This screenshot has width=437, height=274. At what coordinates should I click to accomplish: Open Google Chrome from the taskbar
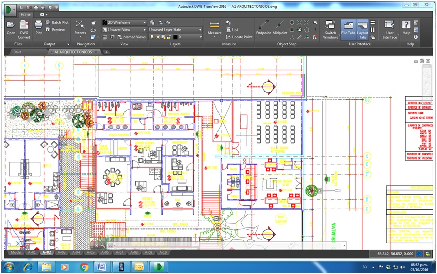[x=84, y=267]
